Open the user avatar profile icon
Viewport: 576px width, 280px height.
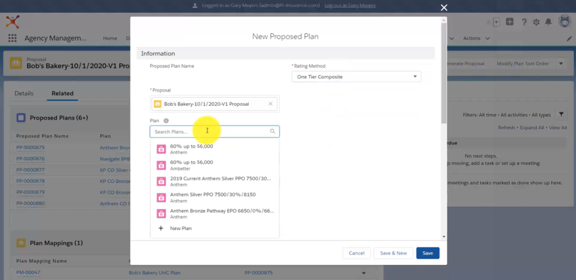[x=564, y=21]
